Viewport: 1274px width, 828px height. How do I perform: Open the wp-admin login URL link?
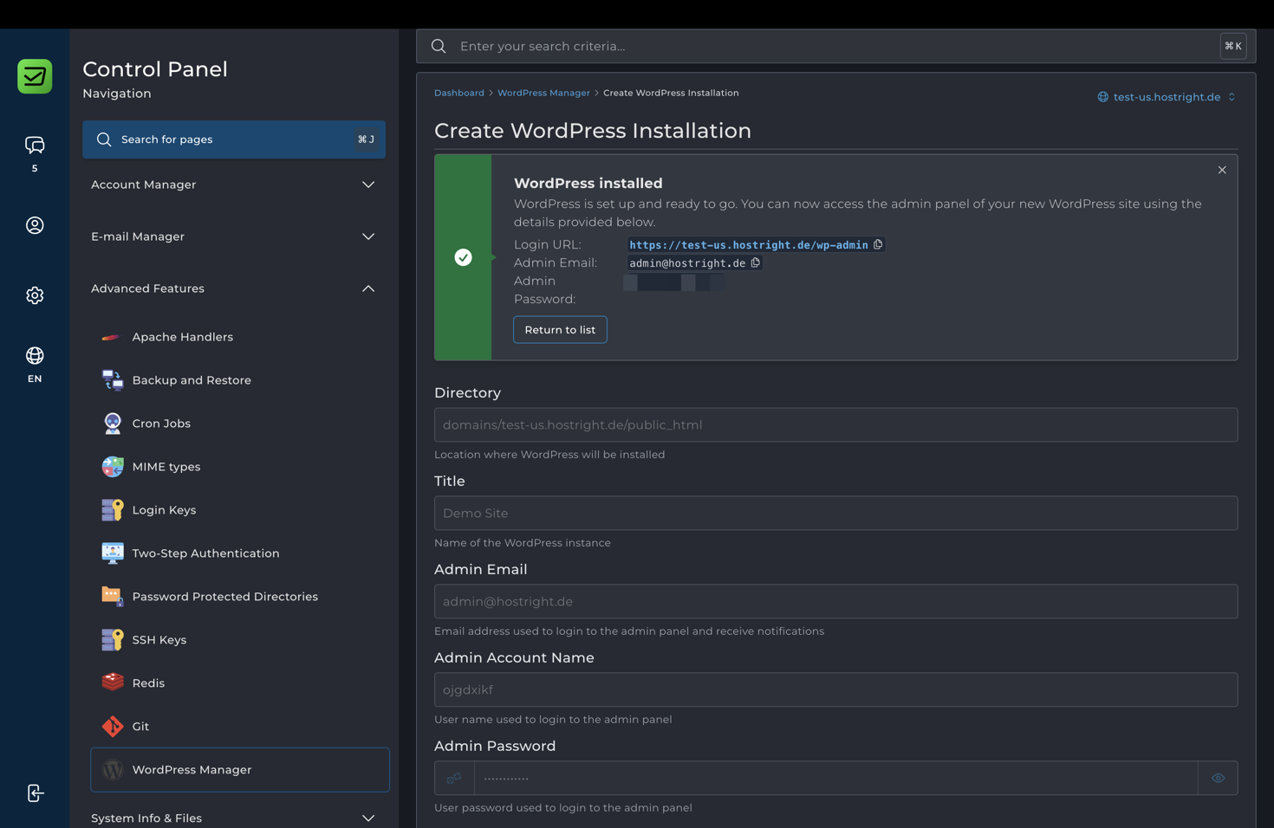pos(749,245)
